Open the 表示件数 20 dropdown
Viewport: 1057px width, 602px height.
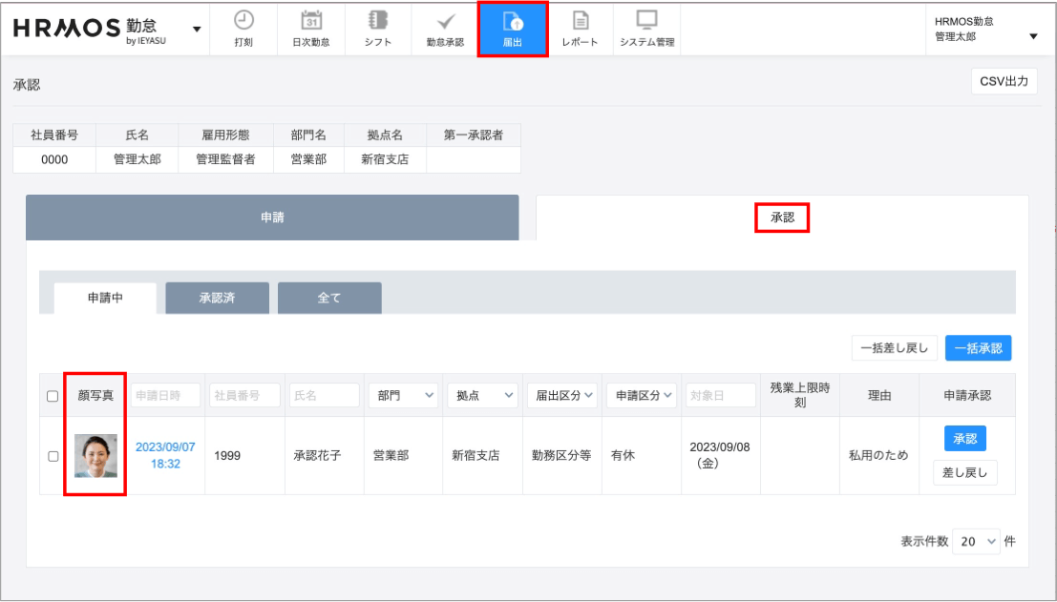978,541
